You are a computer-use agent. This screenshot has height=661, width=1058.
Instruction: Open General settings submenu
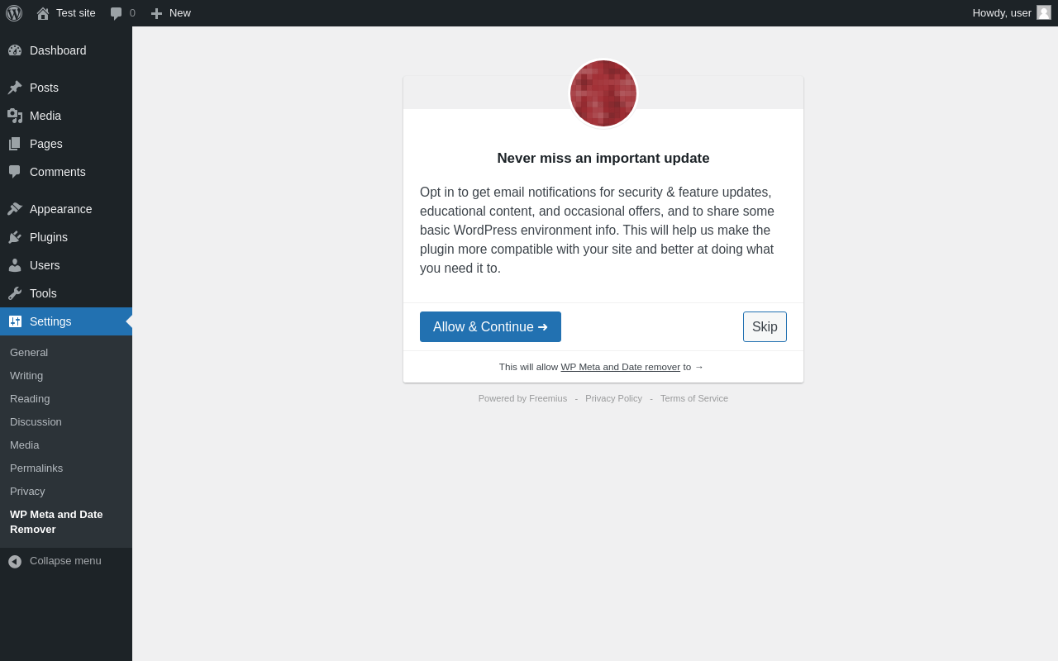point(66,353)
